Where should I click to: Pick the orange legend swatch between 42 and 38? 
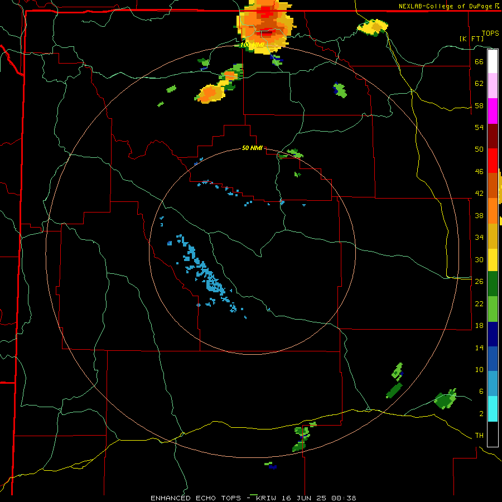click(x=493, y=211)
